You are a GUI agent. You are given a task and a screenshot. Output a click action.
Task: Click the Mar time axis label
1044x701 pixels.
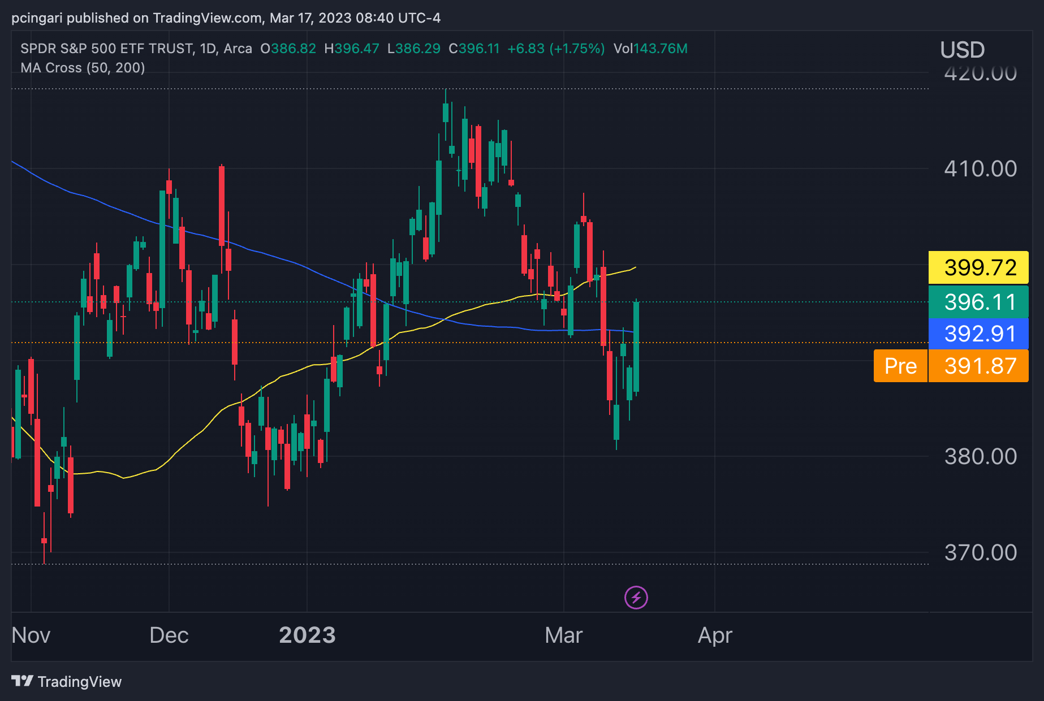click(563, 635)
